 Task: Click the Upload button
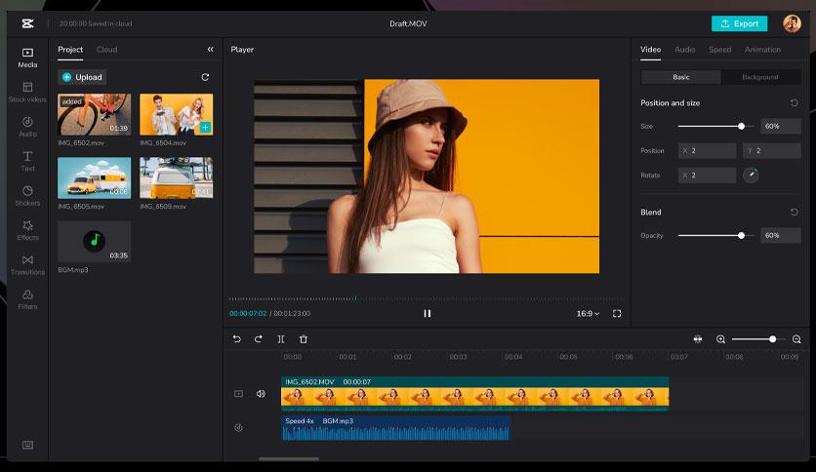point(82,77)
